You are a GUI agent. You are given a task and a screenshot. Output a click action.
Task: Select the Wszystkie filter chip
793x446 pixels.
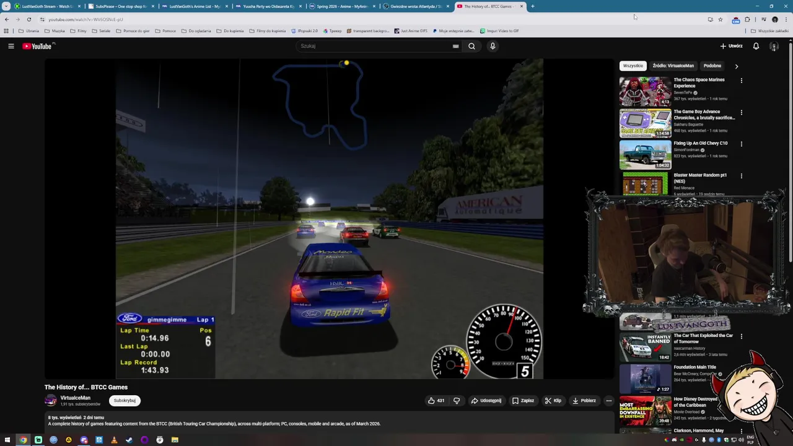[633, 66]
